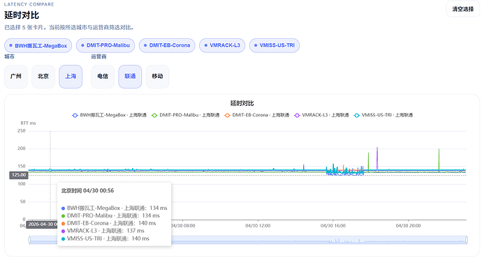Click tooltip row BWH搬瓦工-MegaBox 134 ms

(114, 208)
